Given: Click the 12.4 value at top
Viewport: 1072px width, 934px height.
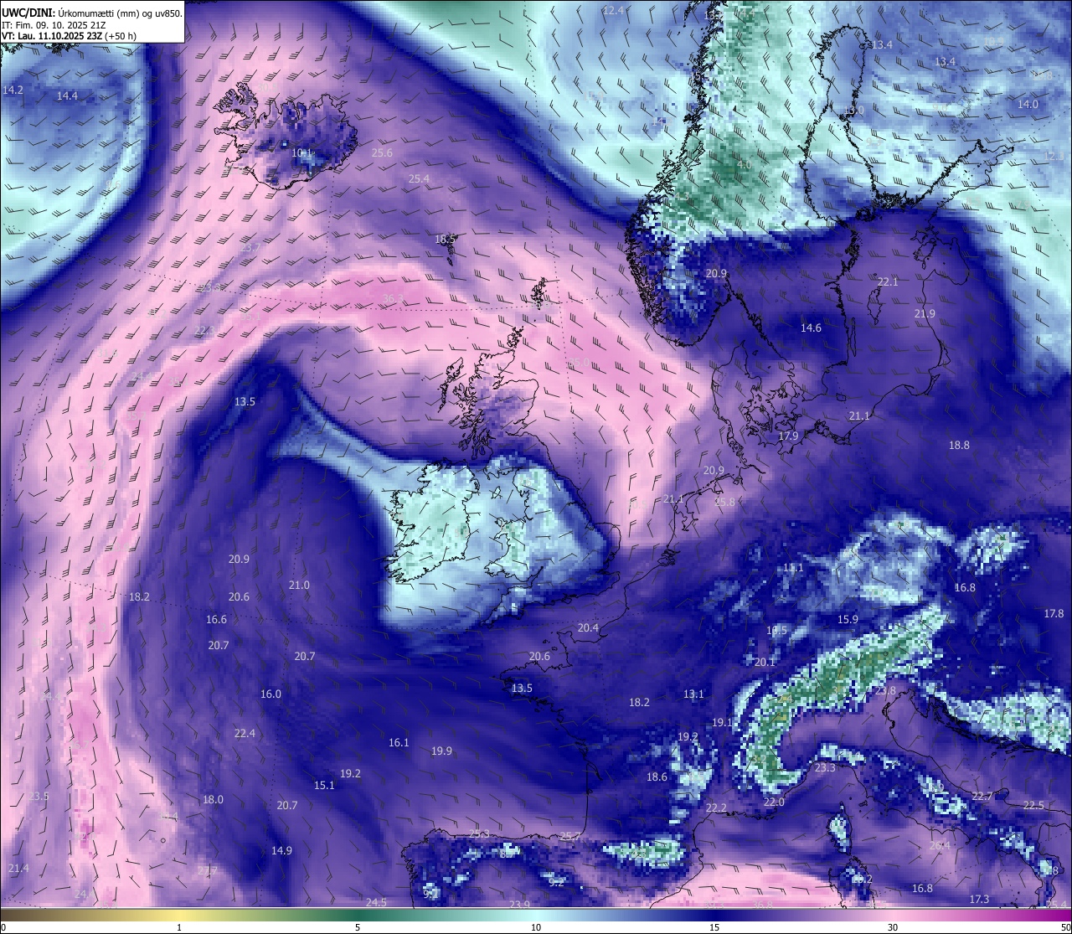Looking at the screenshot, I should [x=614, y=10].
